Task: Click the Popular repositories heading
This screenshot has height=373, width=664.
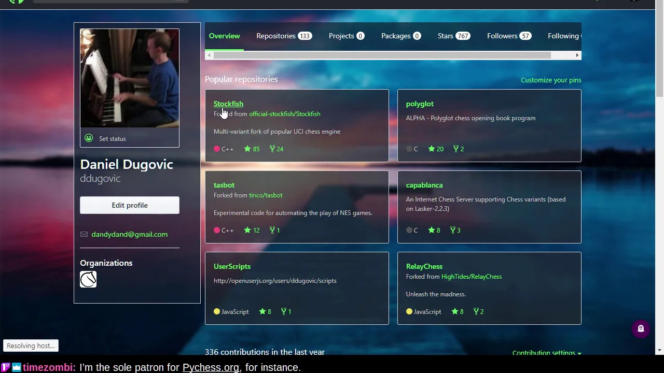Action: 241,79
